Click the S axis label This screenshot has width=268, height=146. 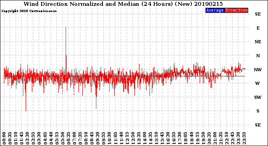tap(258, 111)
